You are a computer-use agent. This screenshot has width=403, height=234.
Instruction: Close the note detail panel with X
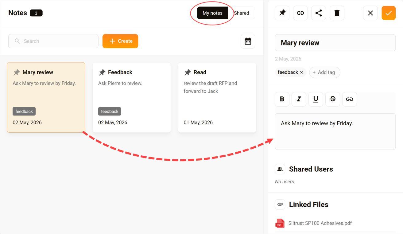[x=370, y=13]
